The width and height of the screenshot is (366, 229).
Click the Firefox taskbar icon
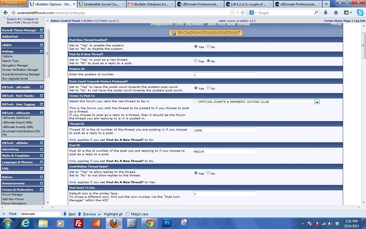[x=114, y=223]
